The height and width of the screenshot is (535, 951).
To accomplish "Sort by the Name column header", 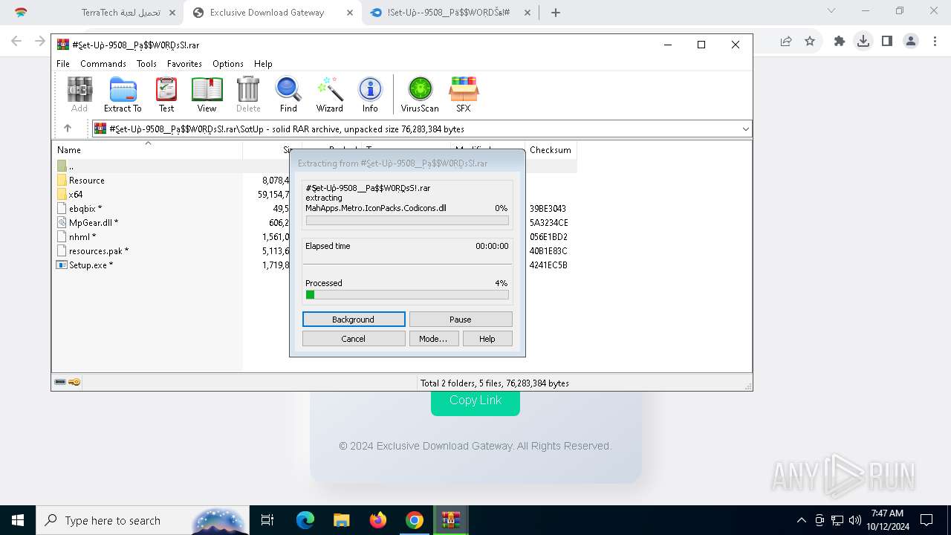I will click(147, 150).
